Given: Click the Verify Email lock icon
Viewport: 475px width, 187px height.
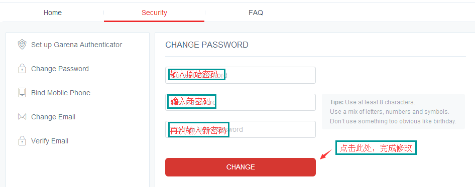Looking at the screenshot, I should (22, 141).
